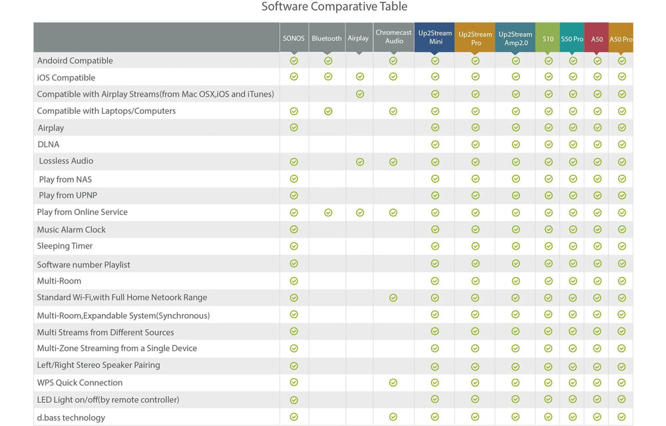The height and width of the screenshot is (426, 666).
Task: Click the Software Comparative Table title
Action: coord(334,7)
